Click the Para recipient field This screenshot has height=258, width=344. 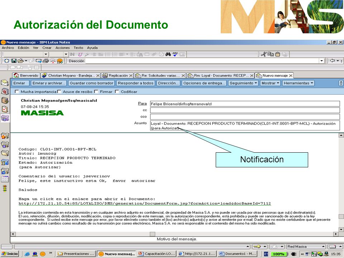245,104
